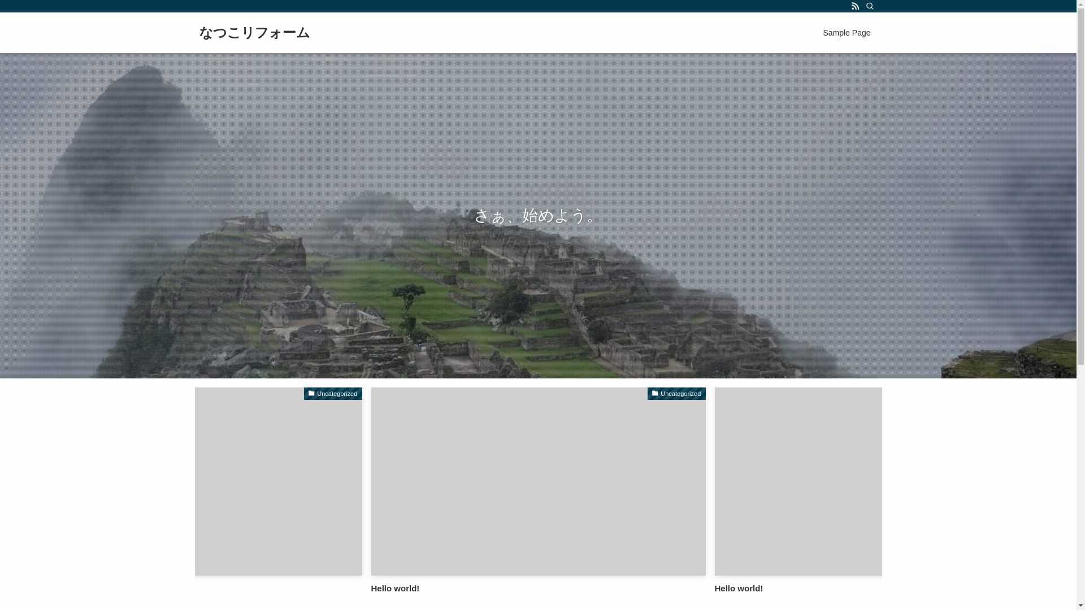This screenshot has width=1085, height=610.
Task: Open the RSS feed icon
Action: [x=855, y=6]
